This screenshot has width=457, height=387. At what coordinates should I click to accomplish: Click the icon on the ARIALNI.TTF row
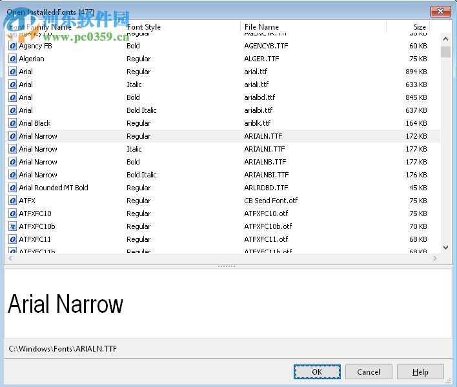click(12, 149)
